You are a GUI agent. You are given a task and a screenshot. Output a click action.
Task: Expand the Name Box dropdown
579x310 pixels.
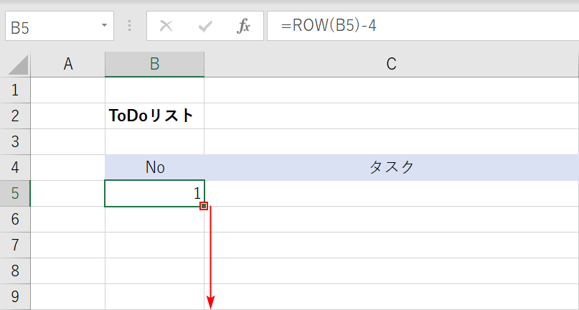(x=105, y=27)
